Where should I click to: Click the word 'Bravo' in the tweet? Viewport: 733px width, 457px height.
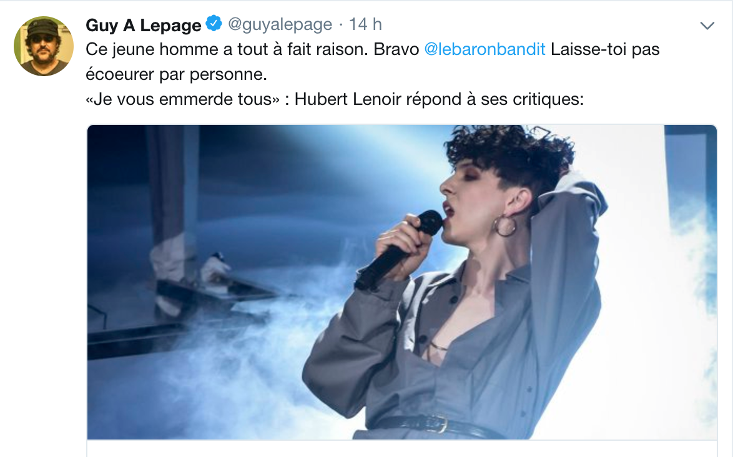tap(396, 49)
